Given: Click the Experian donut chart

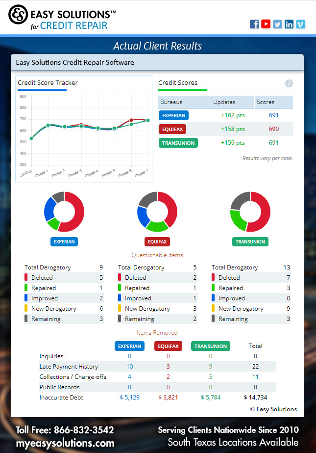Looking at the screenshot, I should tap(64, 212).
